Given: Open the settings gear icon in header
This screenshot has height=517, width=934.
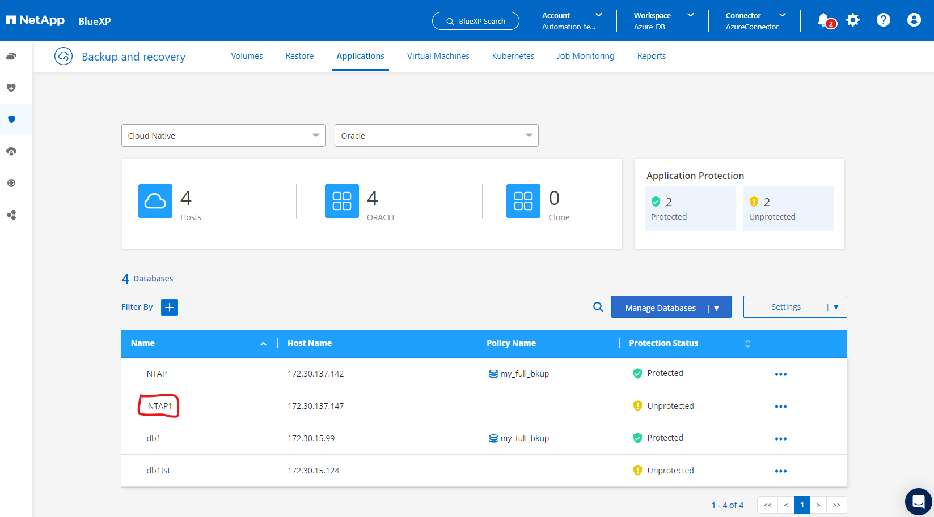Looking at the screenshot, I should point(853,20).
